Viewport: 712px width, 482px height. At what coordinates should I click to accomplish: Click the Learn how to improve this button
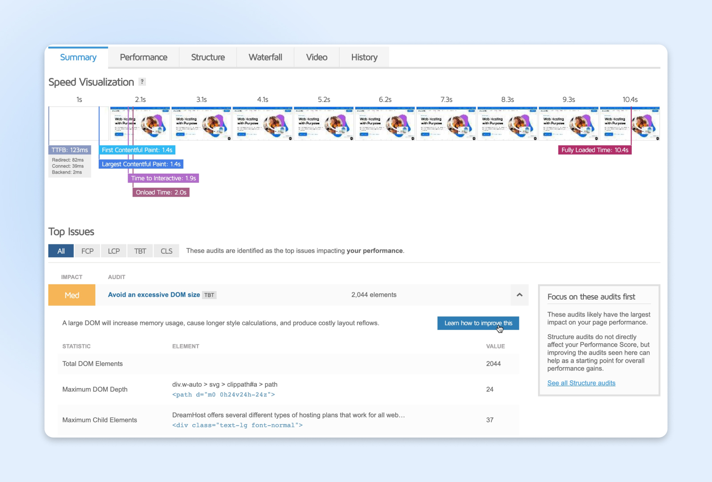point(478,323)
